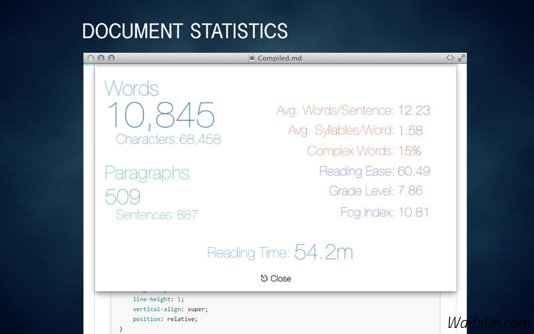
Task: Click Fog Index: 10.81
Action: [x=385, y=212]
